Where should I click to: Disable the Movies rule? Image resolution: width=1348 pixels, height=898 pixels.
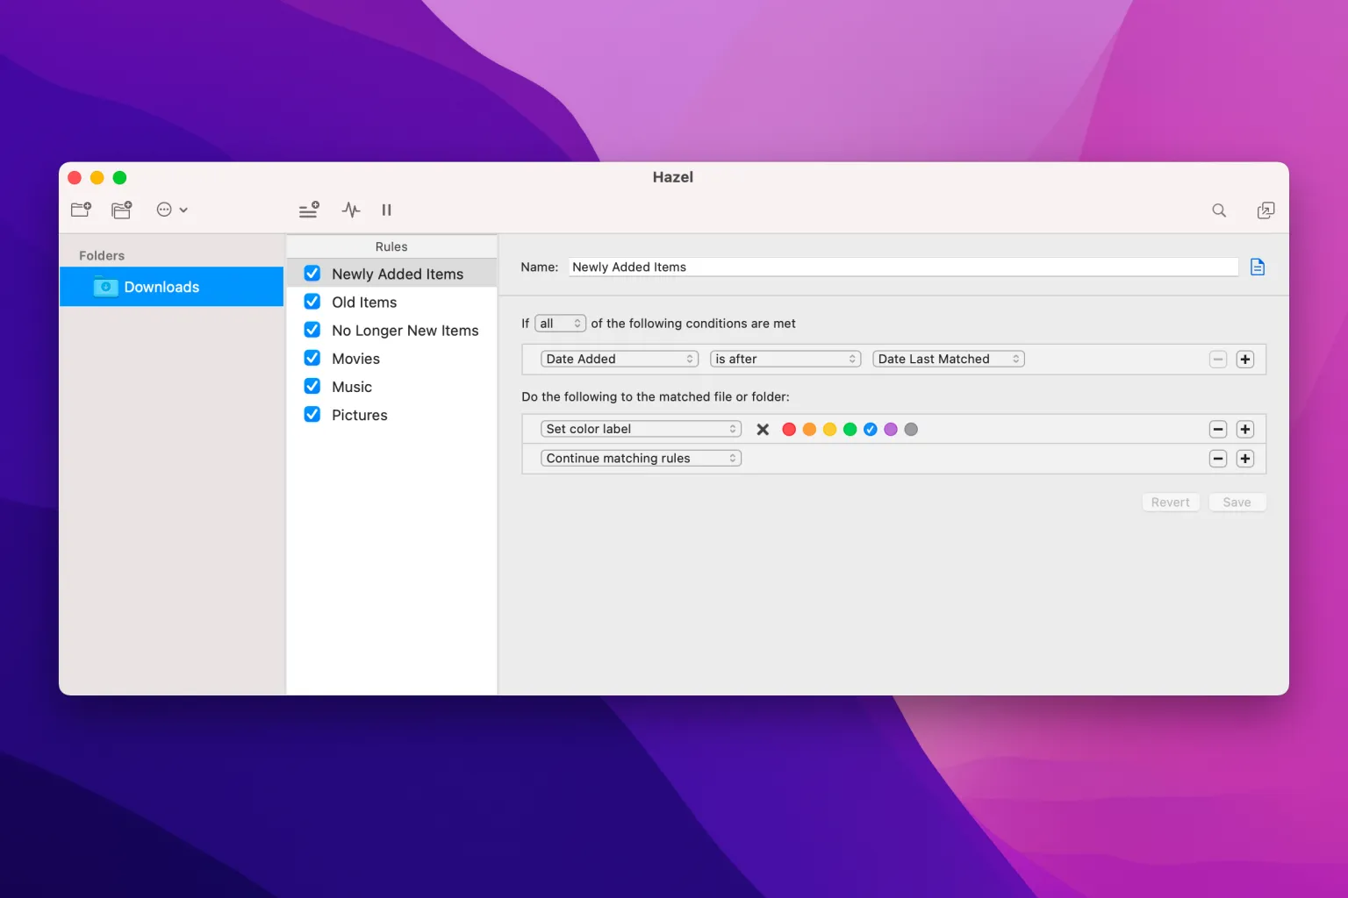click(x=312, y=358)
